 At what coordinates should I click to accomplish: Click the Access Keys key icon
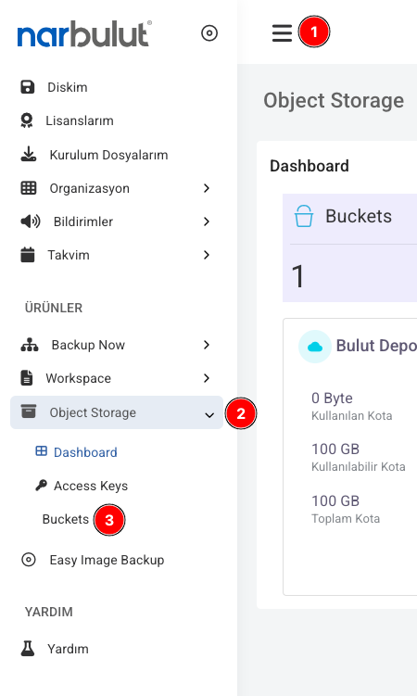(x=42, y=485)
